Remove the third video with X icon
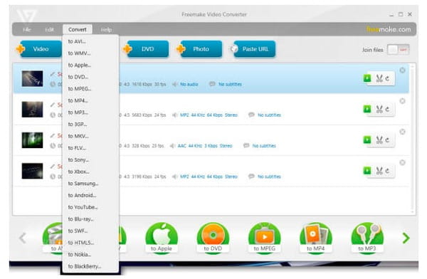This screenshot has width=427, height=279. click(x=402, y=132)
